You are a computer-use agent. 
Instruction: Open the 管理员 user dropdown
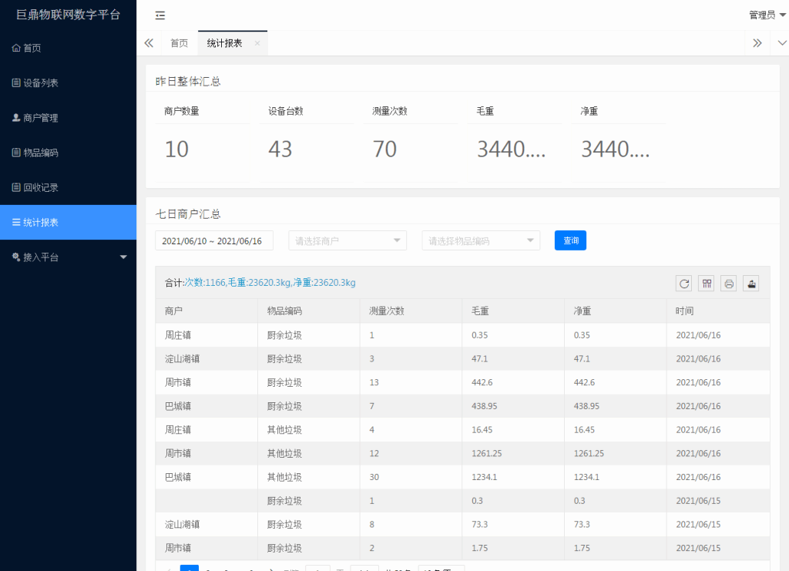[x=767, y=15]
